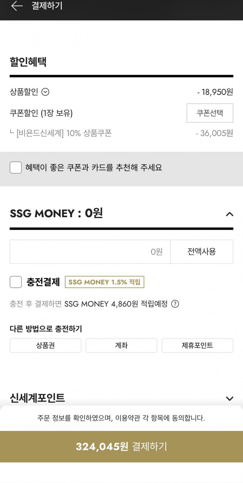Screen dimensions: 243x483
Task: Collapse the SSG MONEY section
Action: click(x=230, y=214)
